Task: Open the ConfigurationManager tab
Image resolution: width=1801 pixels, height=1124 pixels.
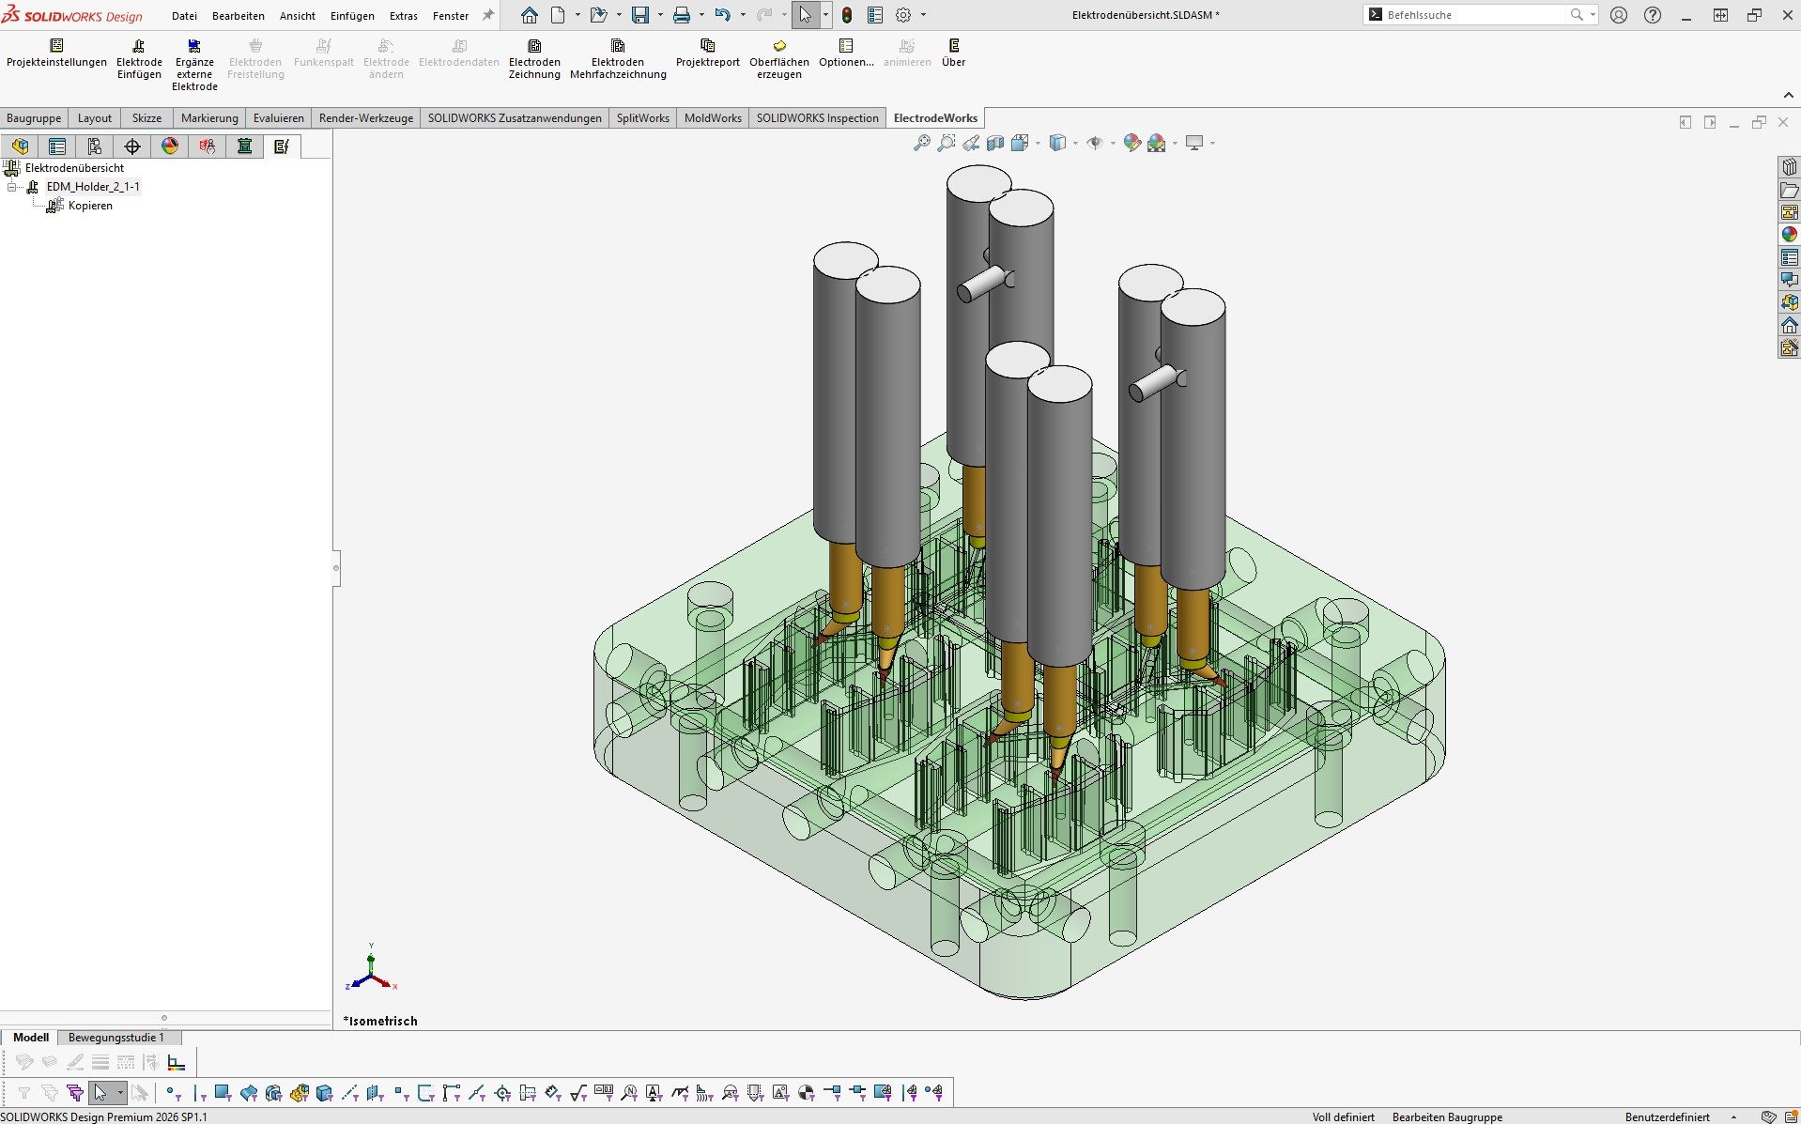Action: 95,146
